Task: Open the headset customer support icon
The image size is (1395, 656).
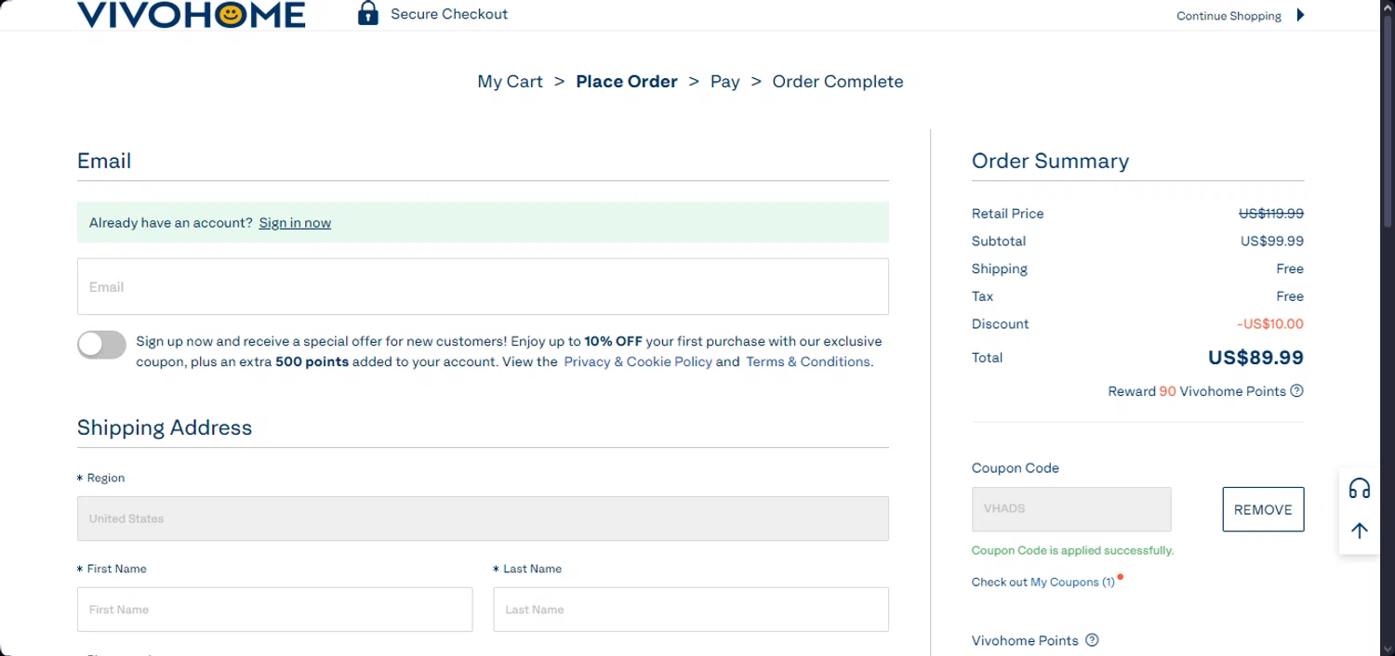Action: coord(1360,489)
